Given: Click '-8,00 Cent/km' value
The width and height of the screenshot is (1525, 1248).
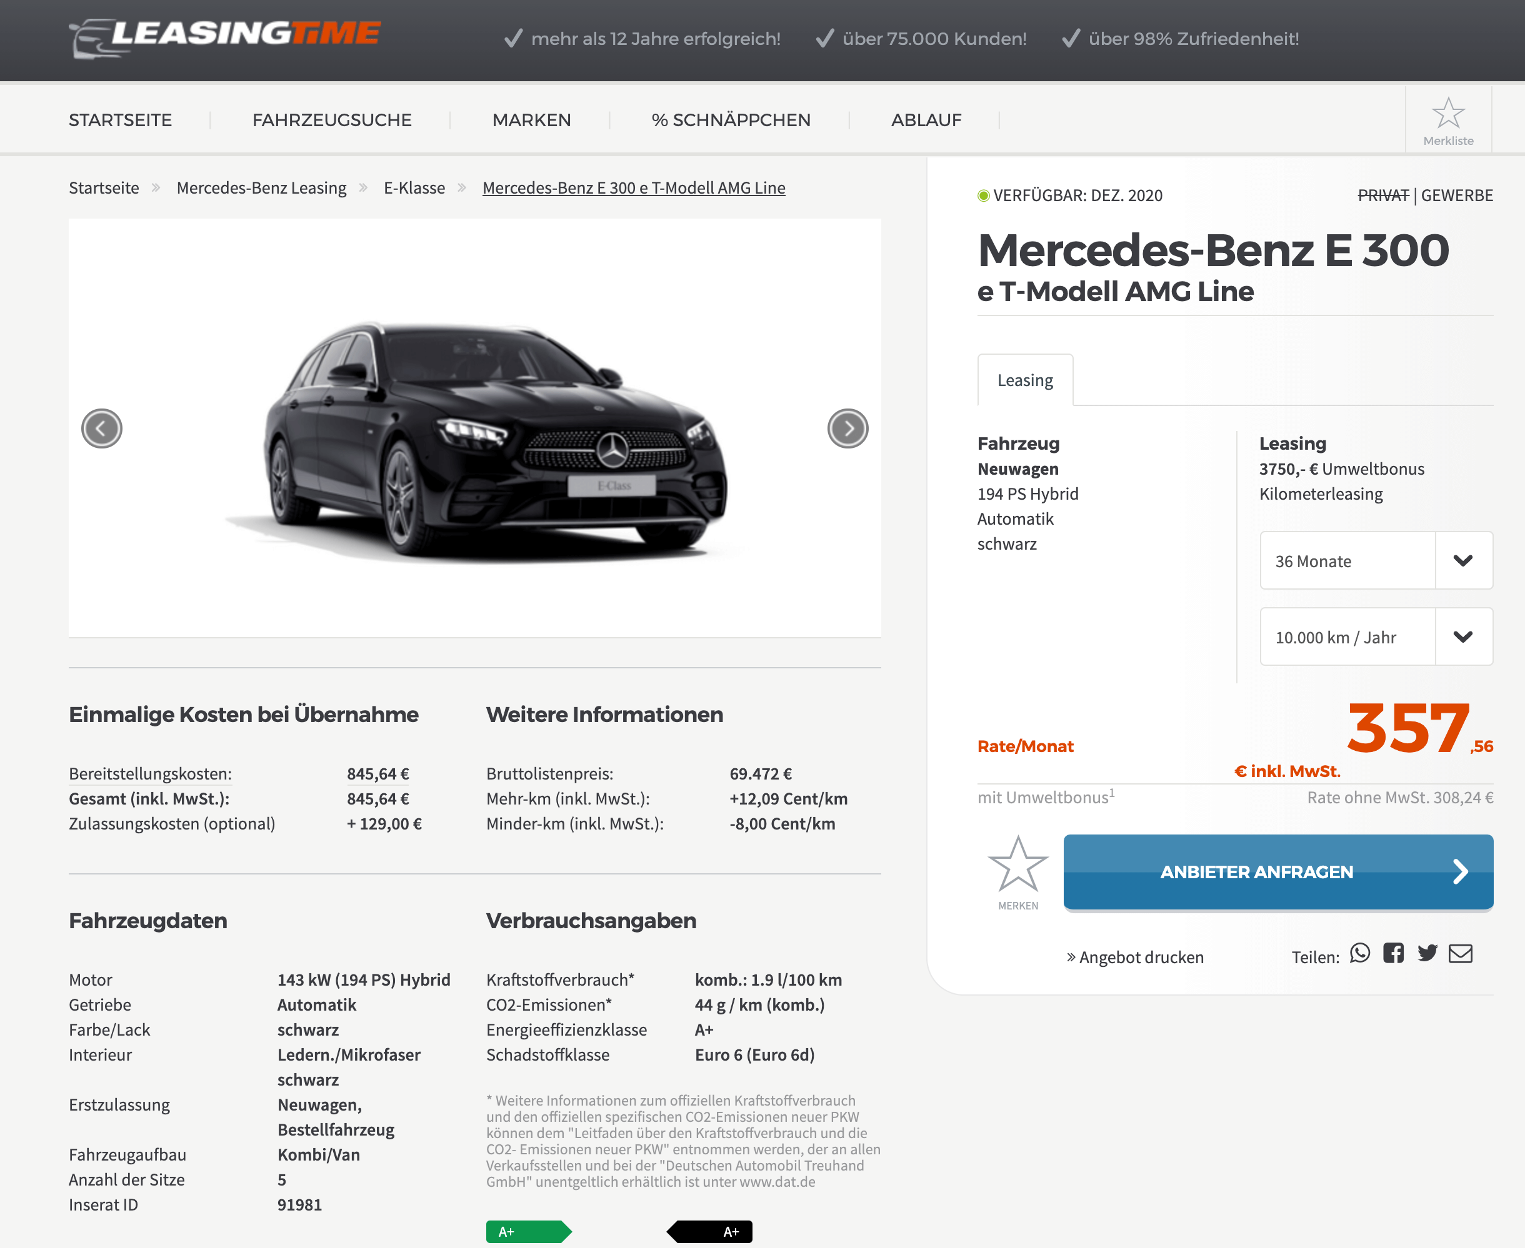Looking at the screenshot, I should tap(782, 824).
